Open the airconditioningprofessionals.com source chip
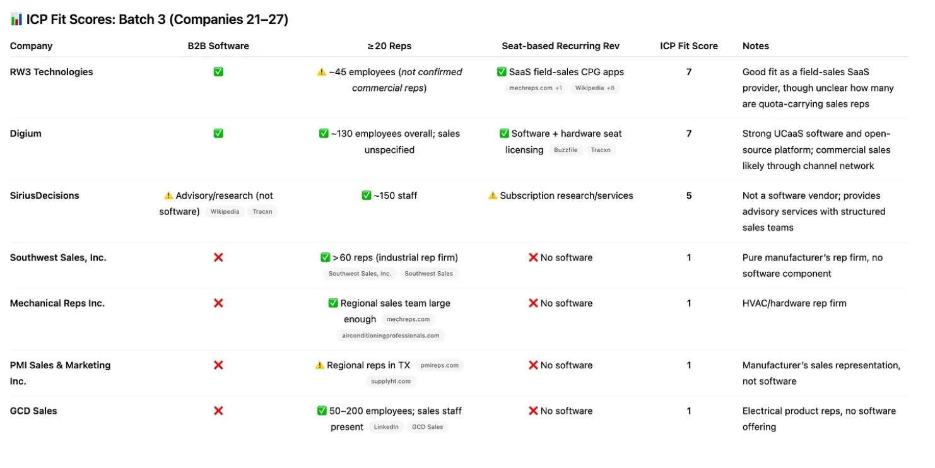 [x=391, y=336]
